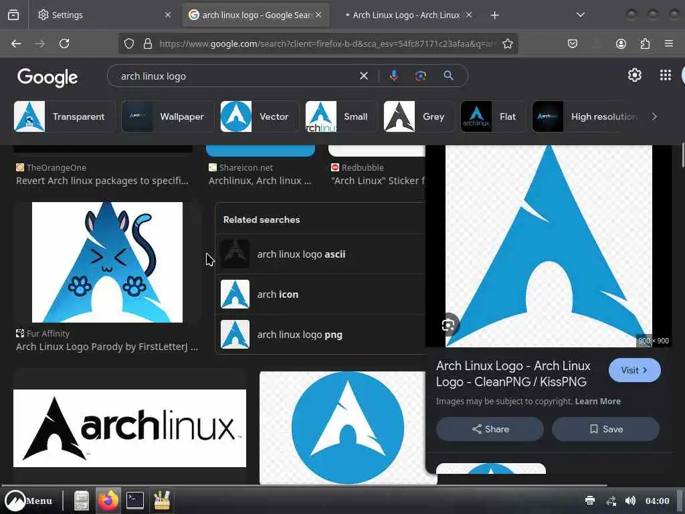The width and height of the screenshot is (685, 514).
Task: Open Firefox tab overview icon
Action: (x=13, y=15)
